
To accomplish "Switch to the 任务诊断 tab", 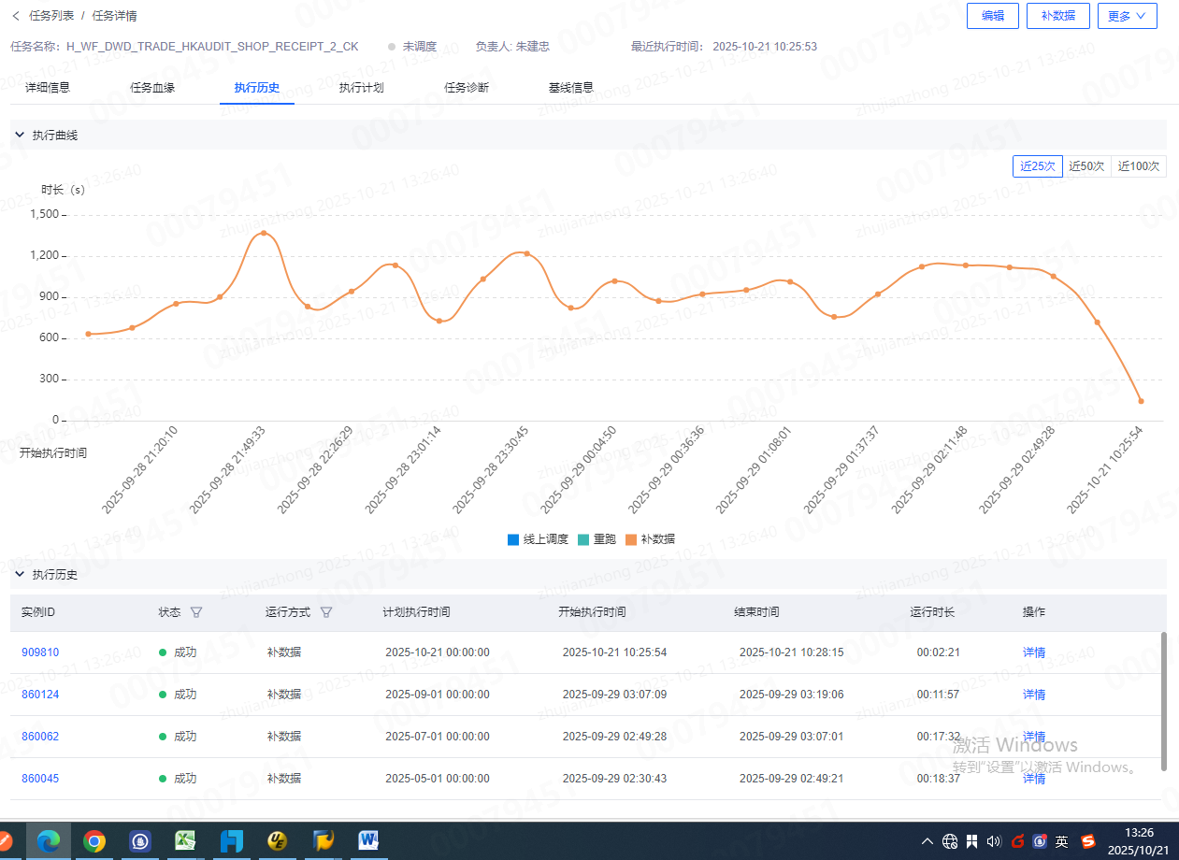I will coord(467,88).
